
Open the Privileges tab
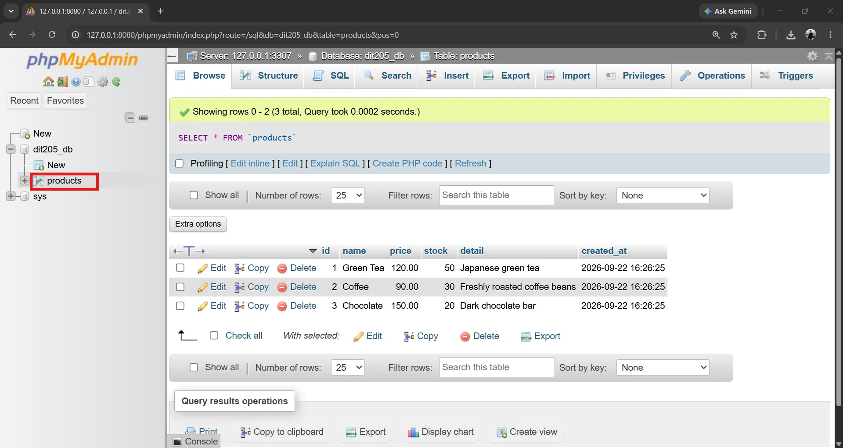635,76
